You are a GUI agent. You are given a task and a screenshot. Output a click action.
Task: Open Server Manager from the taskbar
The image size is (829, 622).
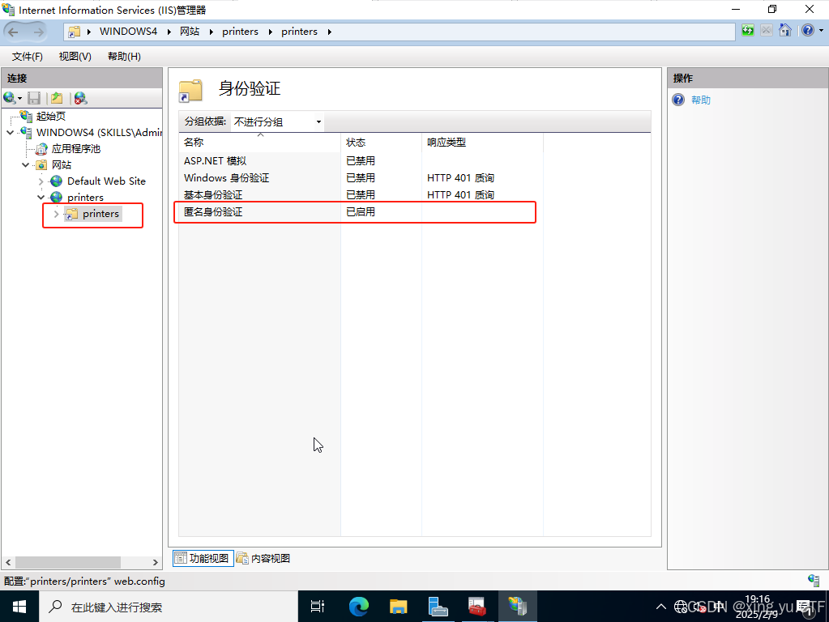pyautogui.click(x=438, y=606)
